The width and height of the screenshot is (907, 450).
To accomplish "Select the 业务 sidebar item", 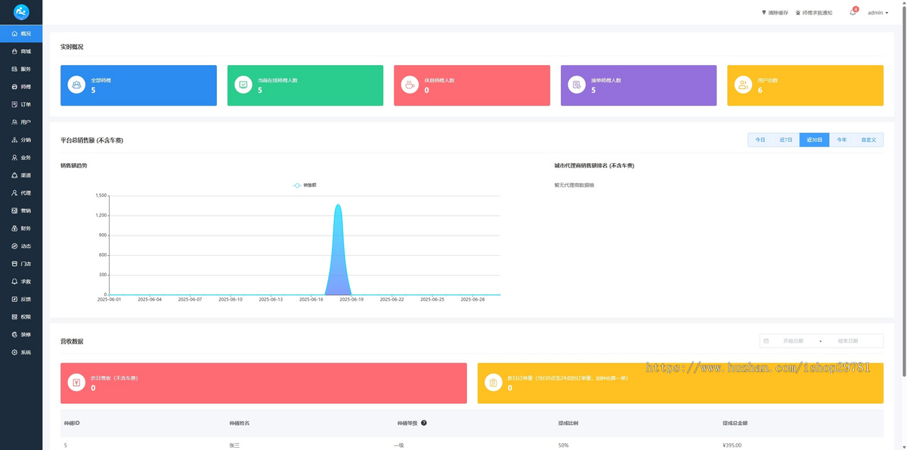I will pyautogui.click(x=21, y=157).
